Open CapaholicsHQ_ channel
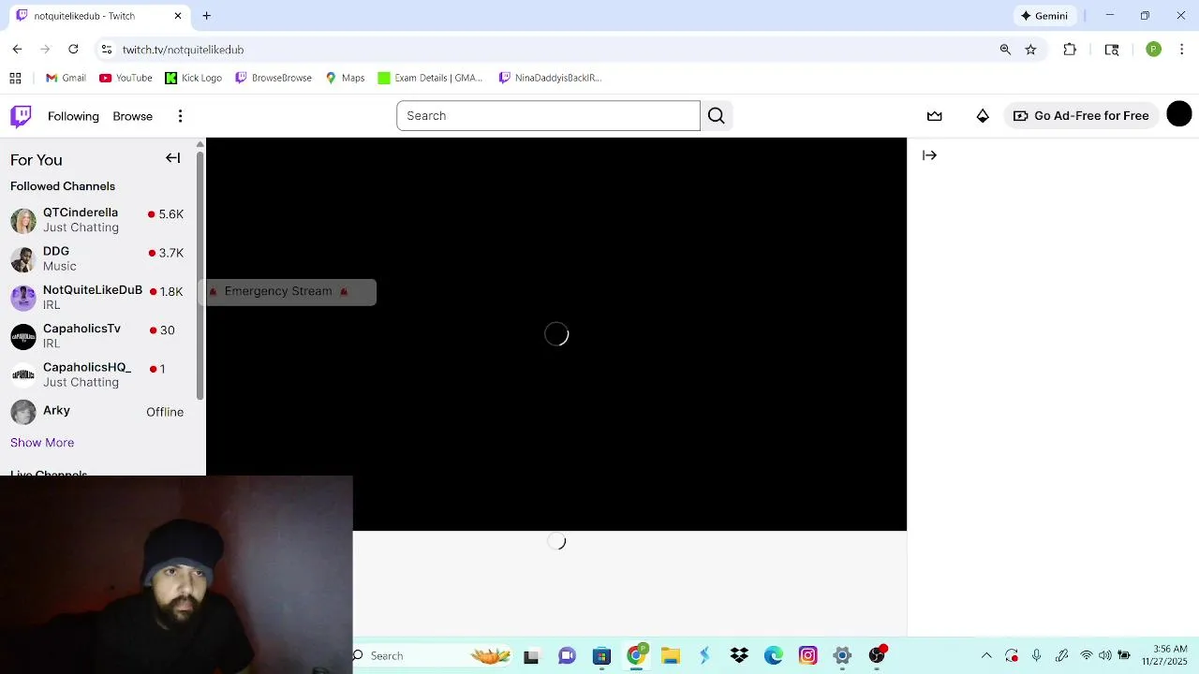This screenshot has width=1199, height=674. (97, 374)
